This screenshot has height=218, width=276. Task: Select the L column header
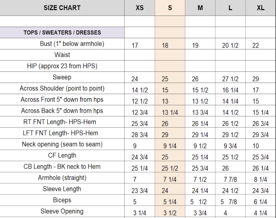point(230,8)
